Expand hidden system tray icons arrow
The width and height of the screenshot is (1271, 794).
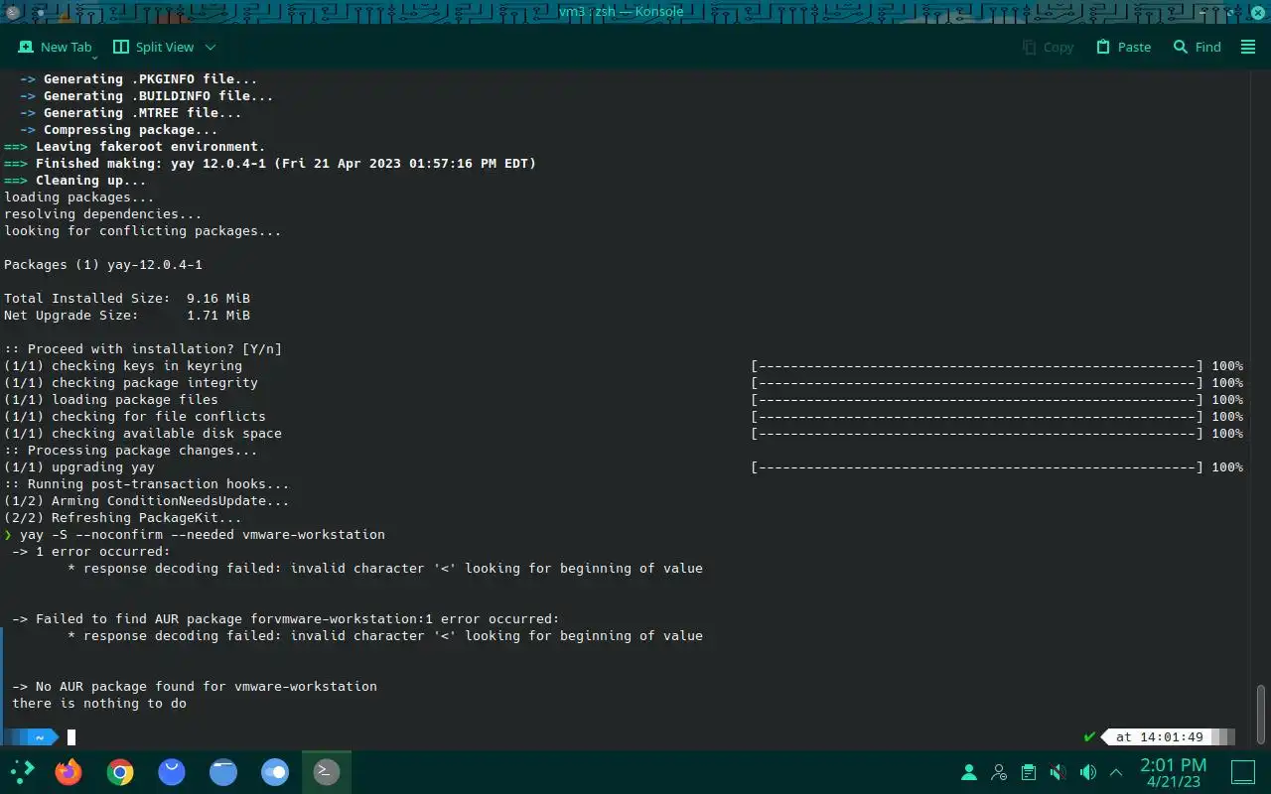tap(1116, 771)
